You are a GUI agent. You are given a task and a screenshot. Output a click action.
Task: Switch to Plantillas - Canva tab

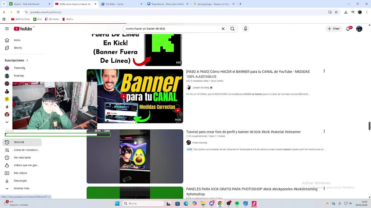tap(122, 4)
